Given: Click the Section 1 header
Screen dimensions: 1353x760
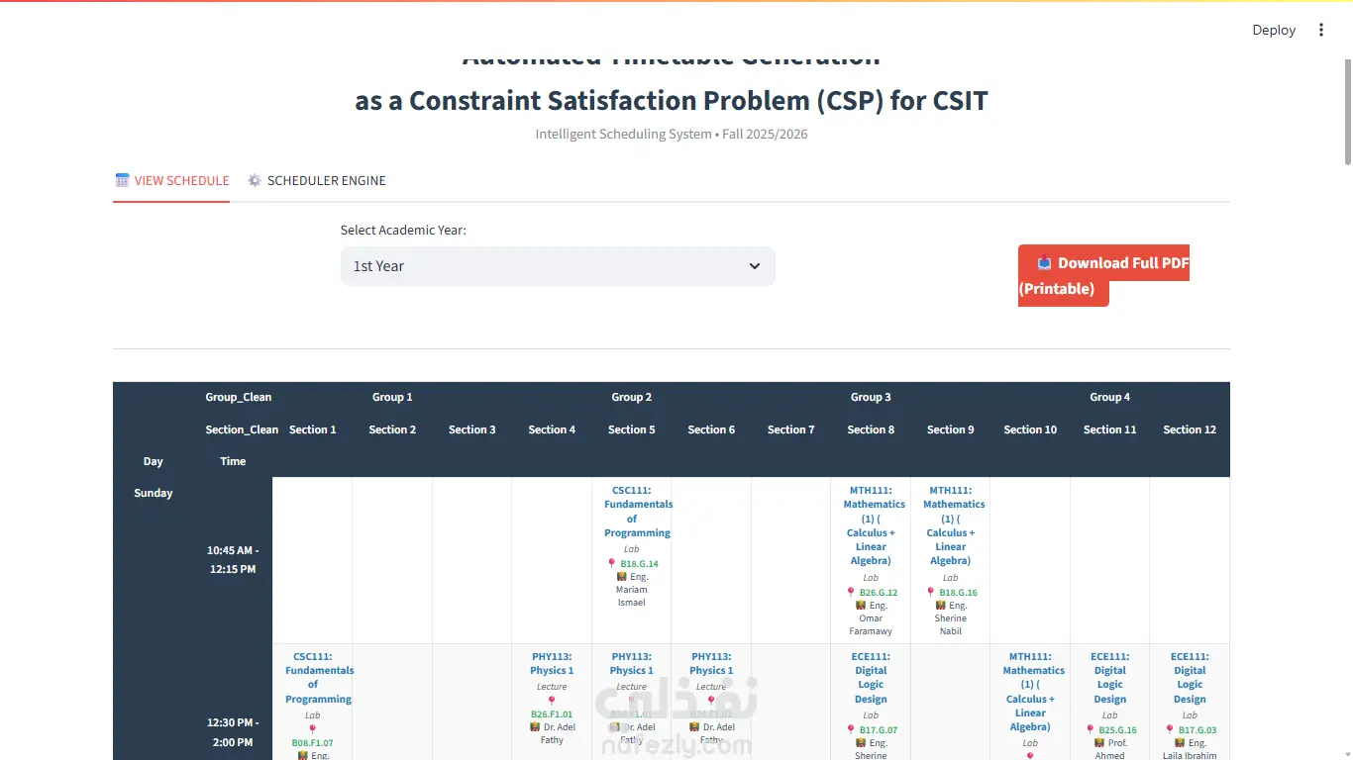Looking at the screenshot, I should (313, 429).
